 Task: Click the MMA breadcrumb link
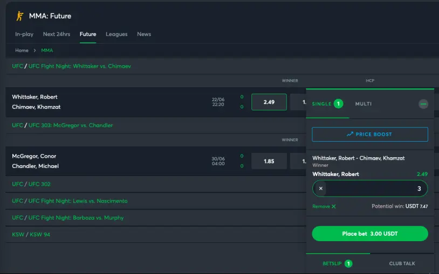click(47, 50)
